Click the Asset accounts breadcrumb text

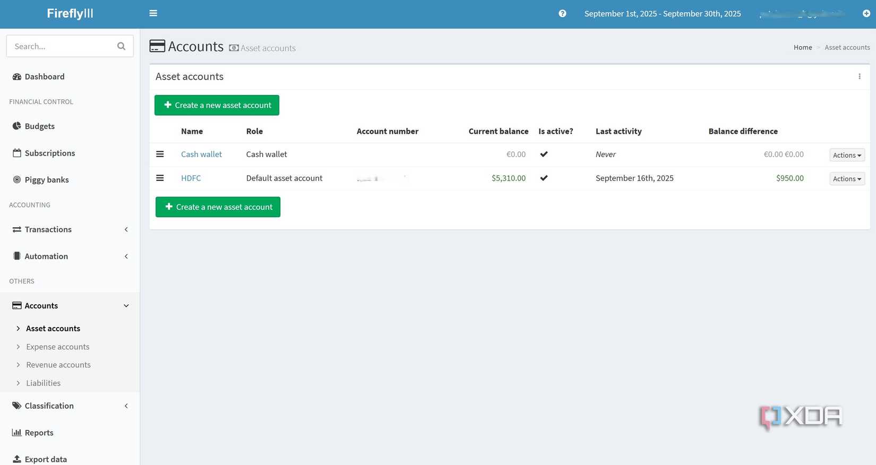click(x=847, y=47)
